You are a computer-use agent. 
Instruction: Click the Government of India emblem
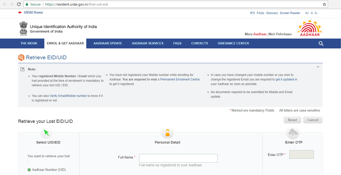tap(23, 29)
